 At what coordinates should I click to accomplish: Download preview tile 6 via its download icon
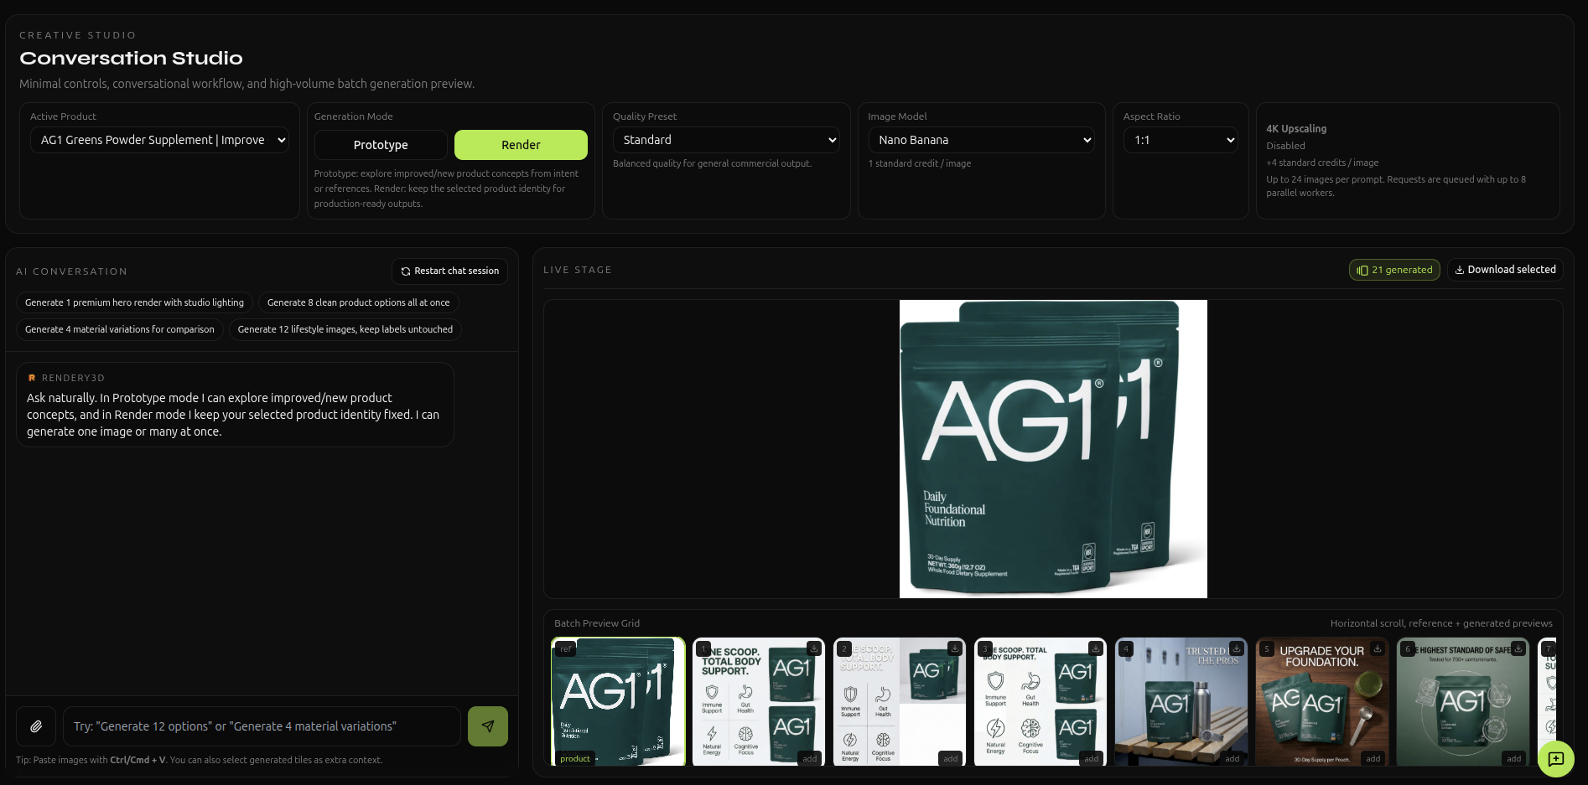(x=1518, y=648)
